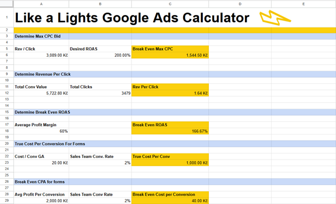Select the 2% cell in row 23
The width and height of the screenshot is (336, 204).
click(100, 163)
